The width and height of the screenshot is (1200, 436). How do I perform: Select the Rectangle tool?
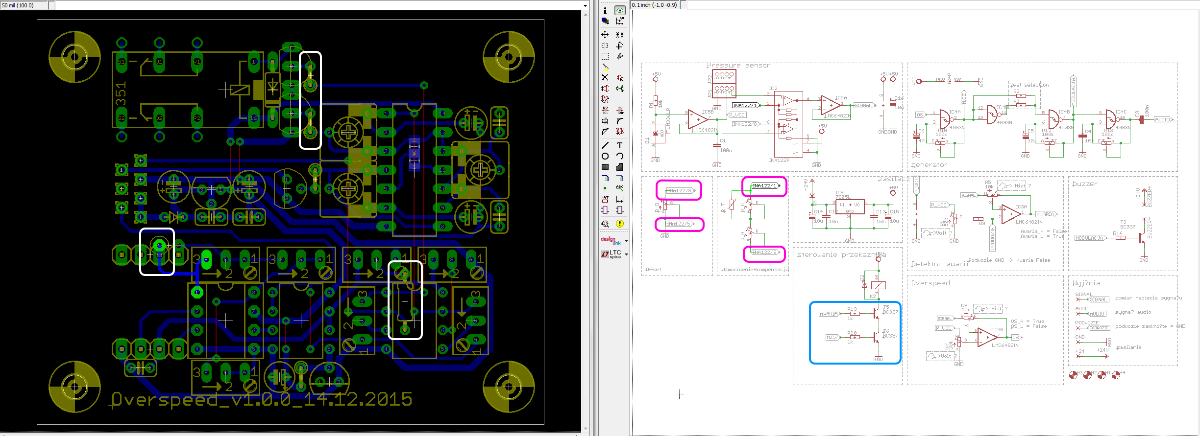pos(605,167)
